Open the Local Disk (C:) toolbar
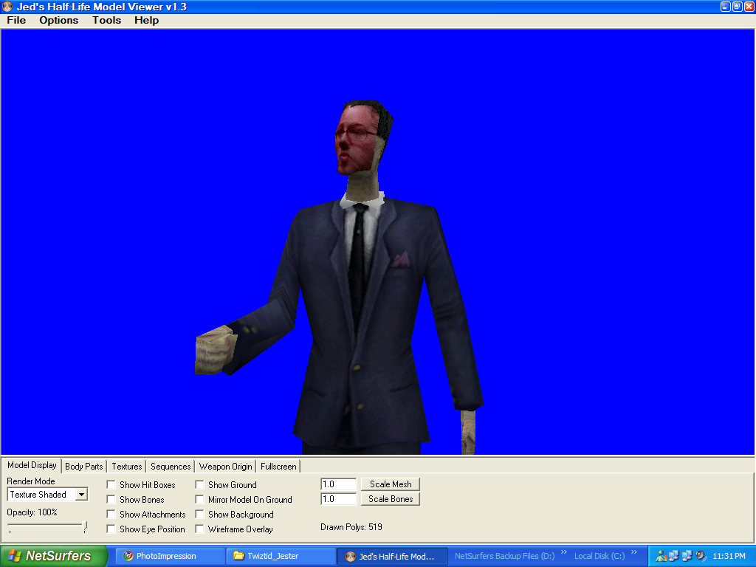This screenshot has height=567, width=756. (599, 556)
